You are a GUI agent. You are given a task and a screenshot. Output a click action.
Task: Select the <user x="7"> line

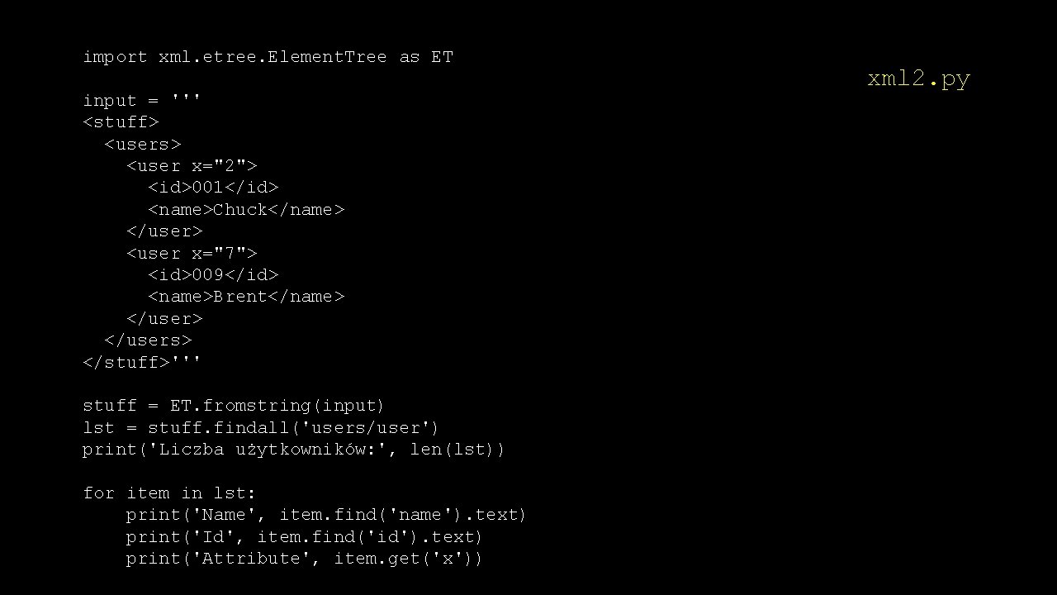pyautogui.click(x=192, y=254)
